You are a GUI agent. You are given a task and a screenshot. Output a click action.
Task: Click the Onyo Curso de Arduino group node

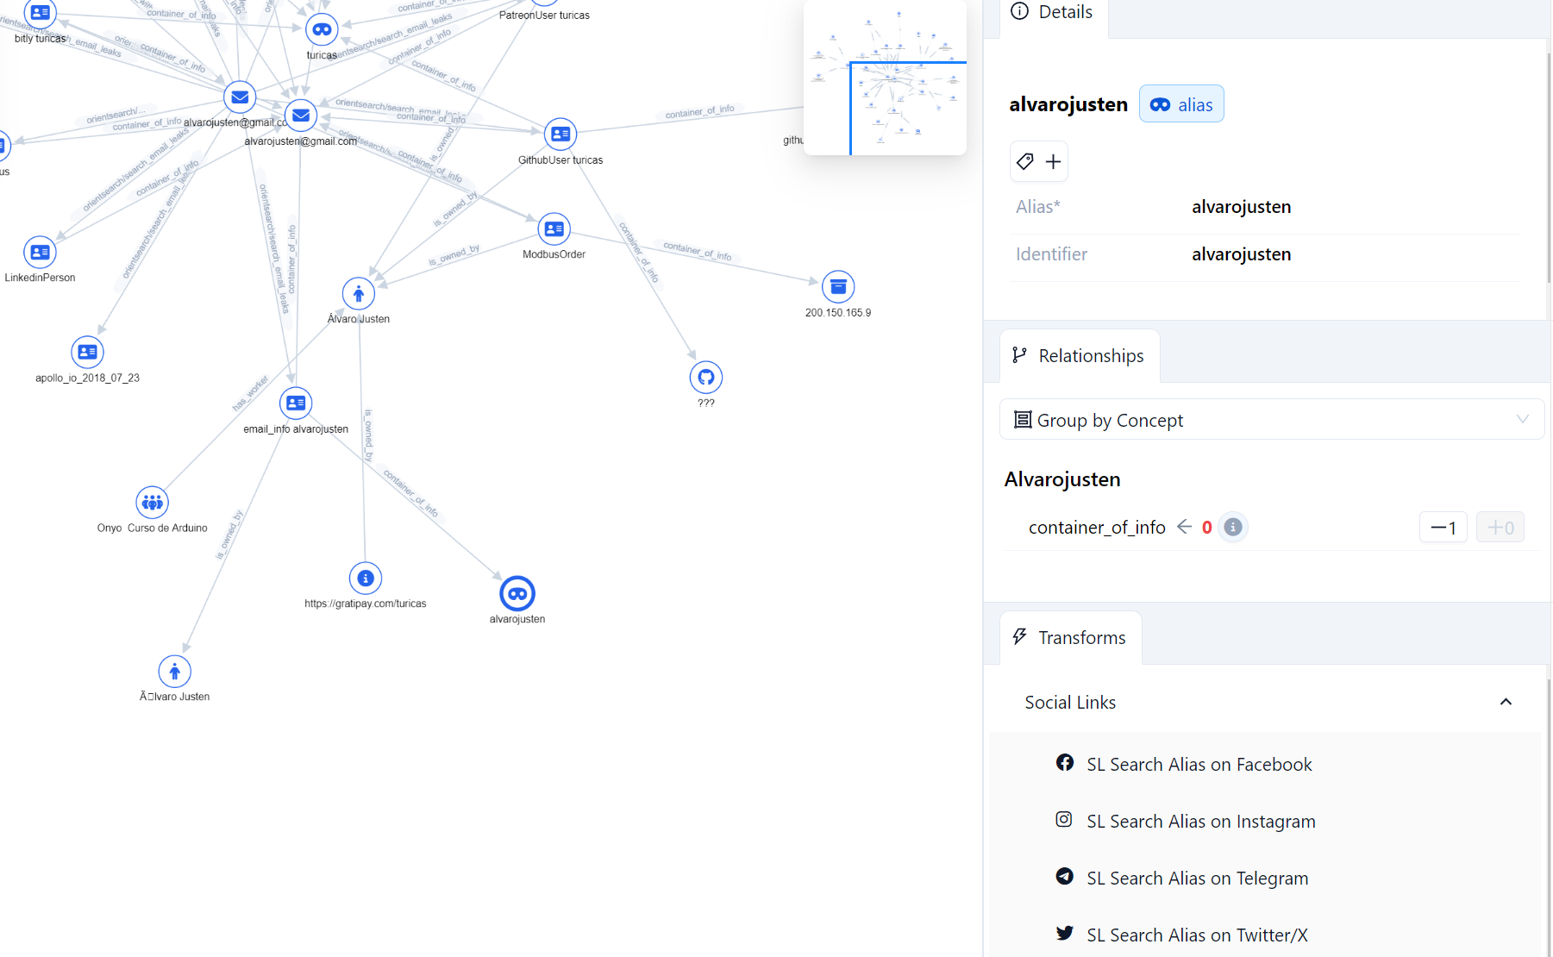pyautogui.click(x=153, y=503)
